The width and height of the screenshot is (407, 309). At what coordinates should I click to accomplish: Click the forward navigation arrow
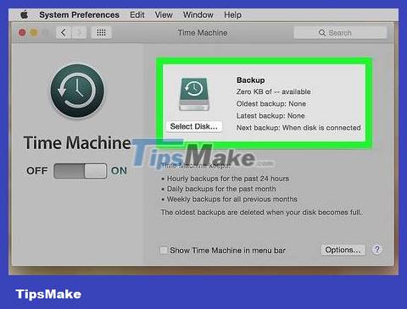[x=79, y=32]
